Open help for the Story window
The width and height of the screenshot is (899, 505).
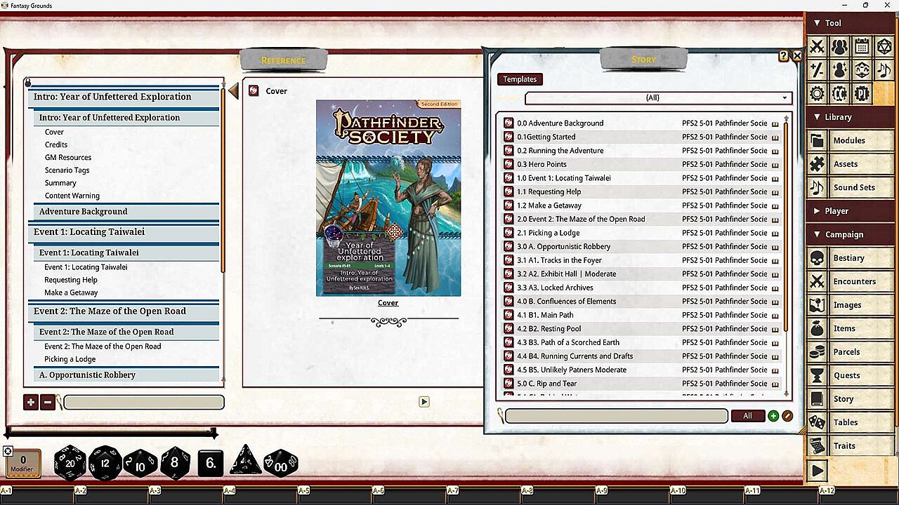point(784,56)
